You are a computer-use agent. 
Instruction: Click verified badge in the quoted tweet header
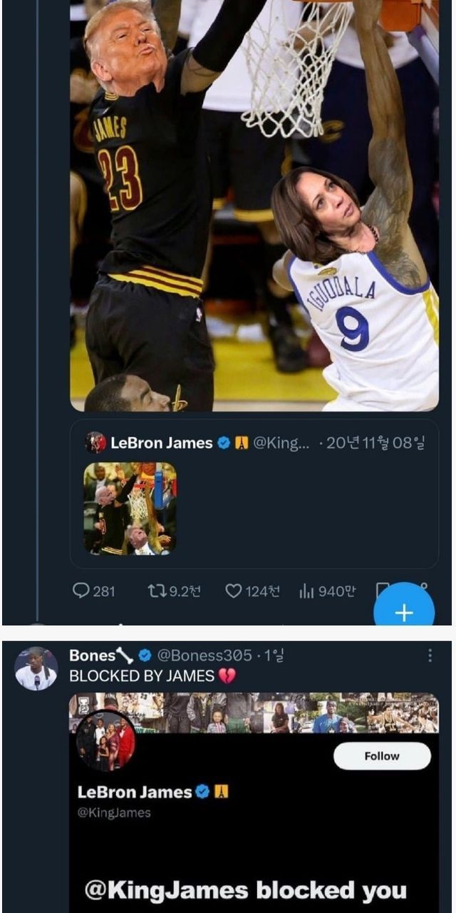pyautogui.click(x=224, y=443)
